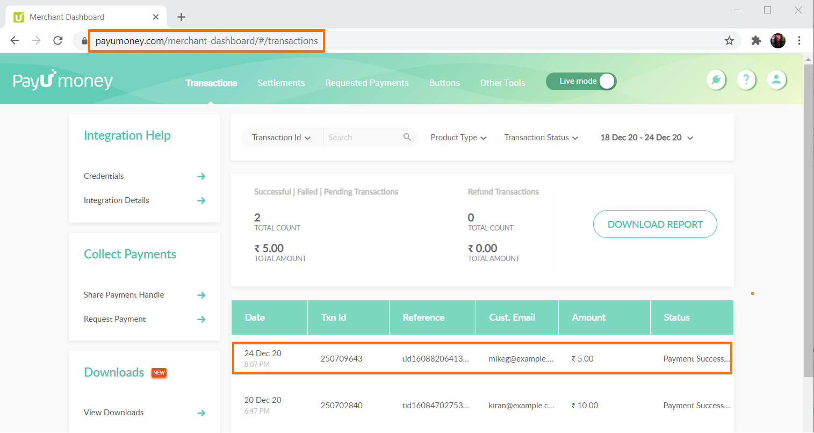
Task: Click Payment Success status for kiran row
Action: pyautogui.click(x=697, y=406)
